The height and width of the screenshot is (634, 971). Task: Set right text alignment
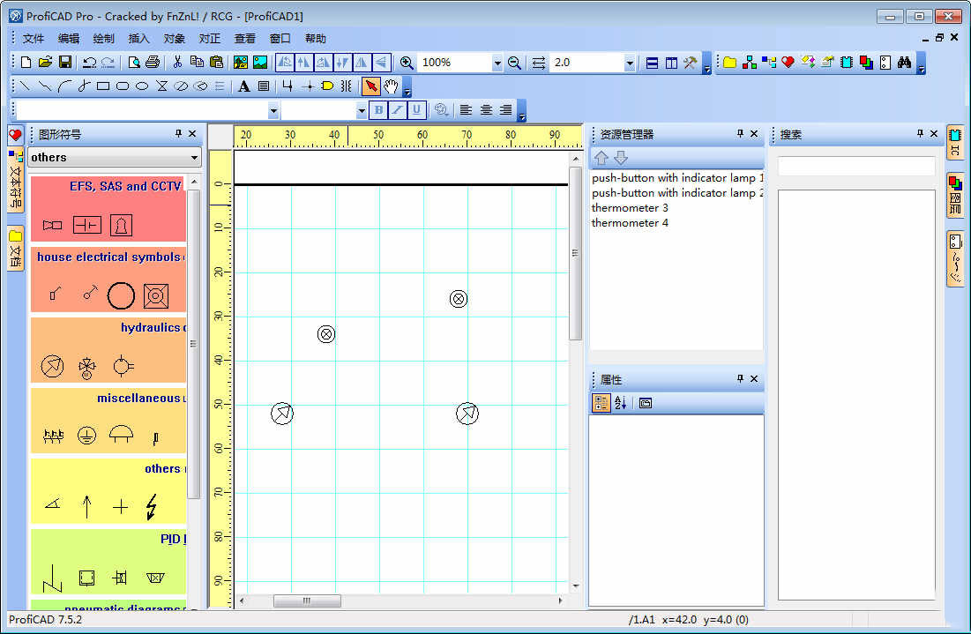tap(506, 110)
